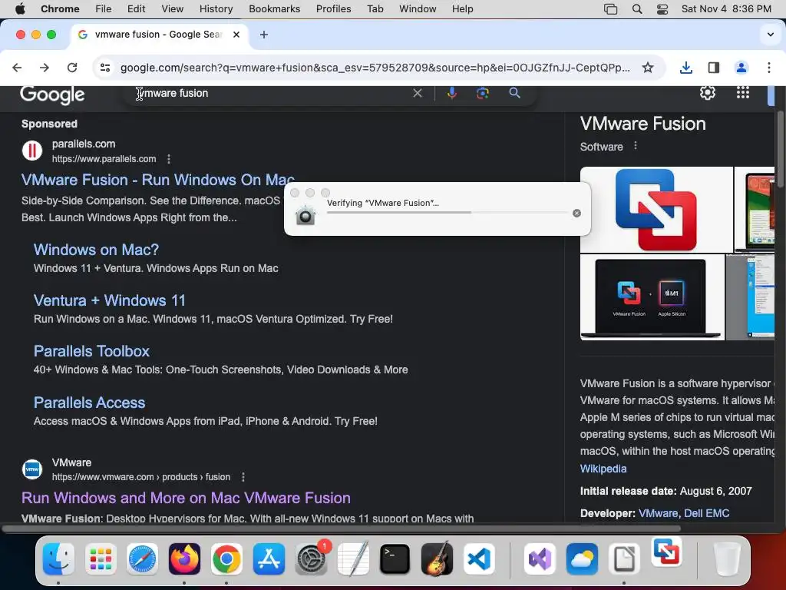Screen dimensions: 786x590
Task: Close the vmware fusion Google Search tab
Action: click(236, 35)
